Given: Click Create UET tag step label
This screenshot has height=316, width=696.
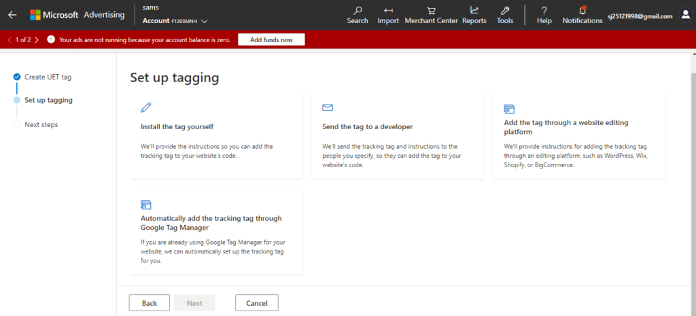Looking at the screenshot, I should tap(48, 77).
